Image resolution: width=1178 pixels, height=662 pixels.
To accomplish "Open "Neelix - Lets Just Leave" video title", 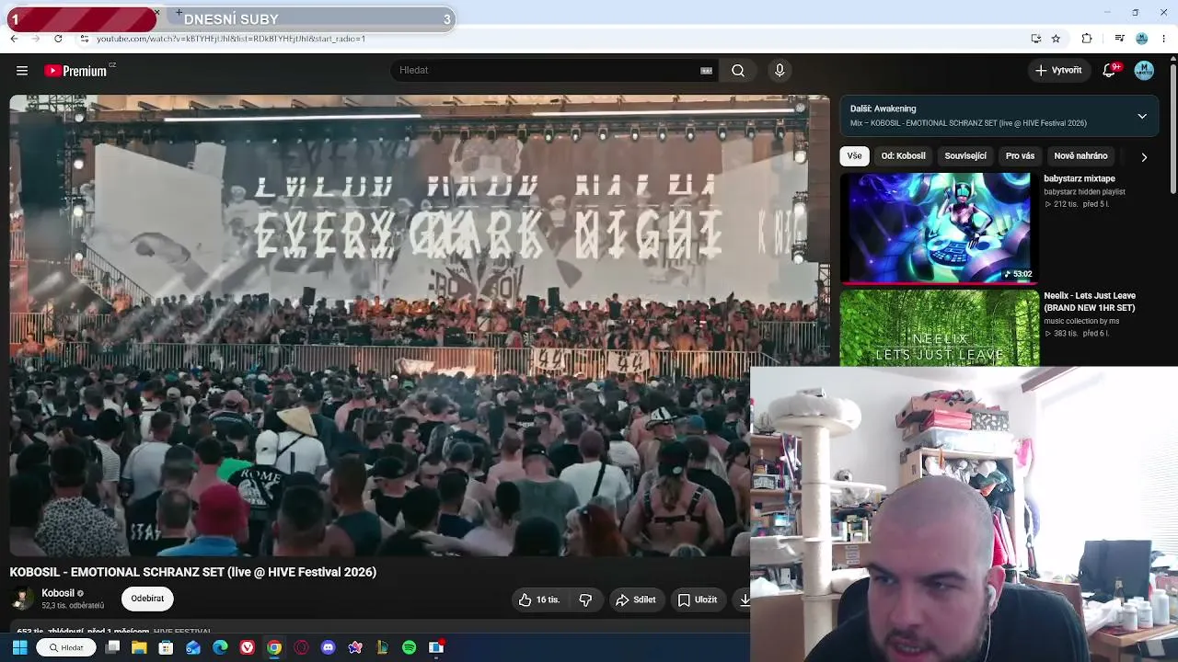I will (x=1090, y=302).
